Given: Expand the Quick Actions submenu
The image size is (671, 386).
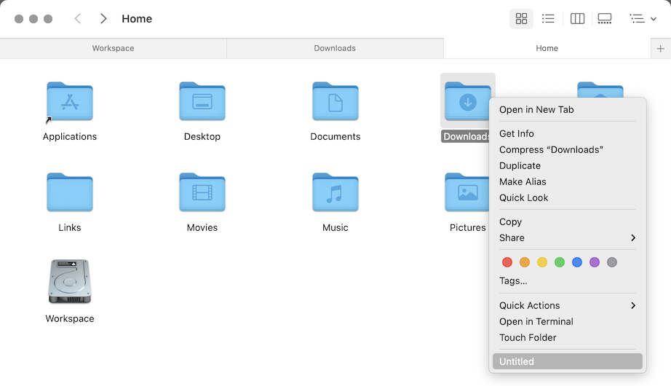Looking at the screenshot, I should tap(568, 306).
